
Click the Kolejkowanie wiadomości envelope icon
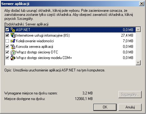[x=13, y=41]
